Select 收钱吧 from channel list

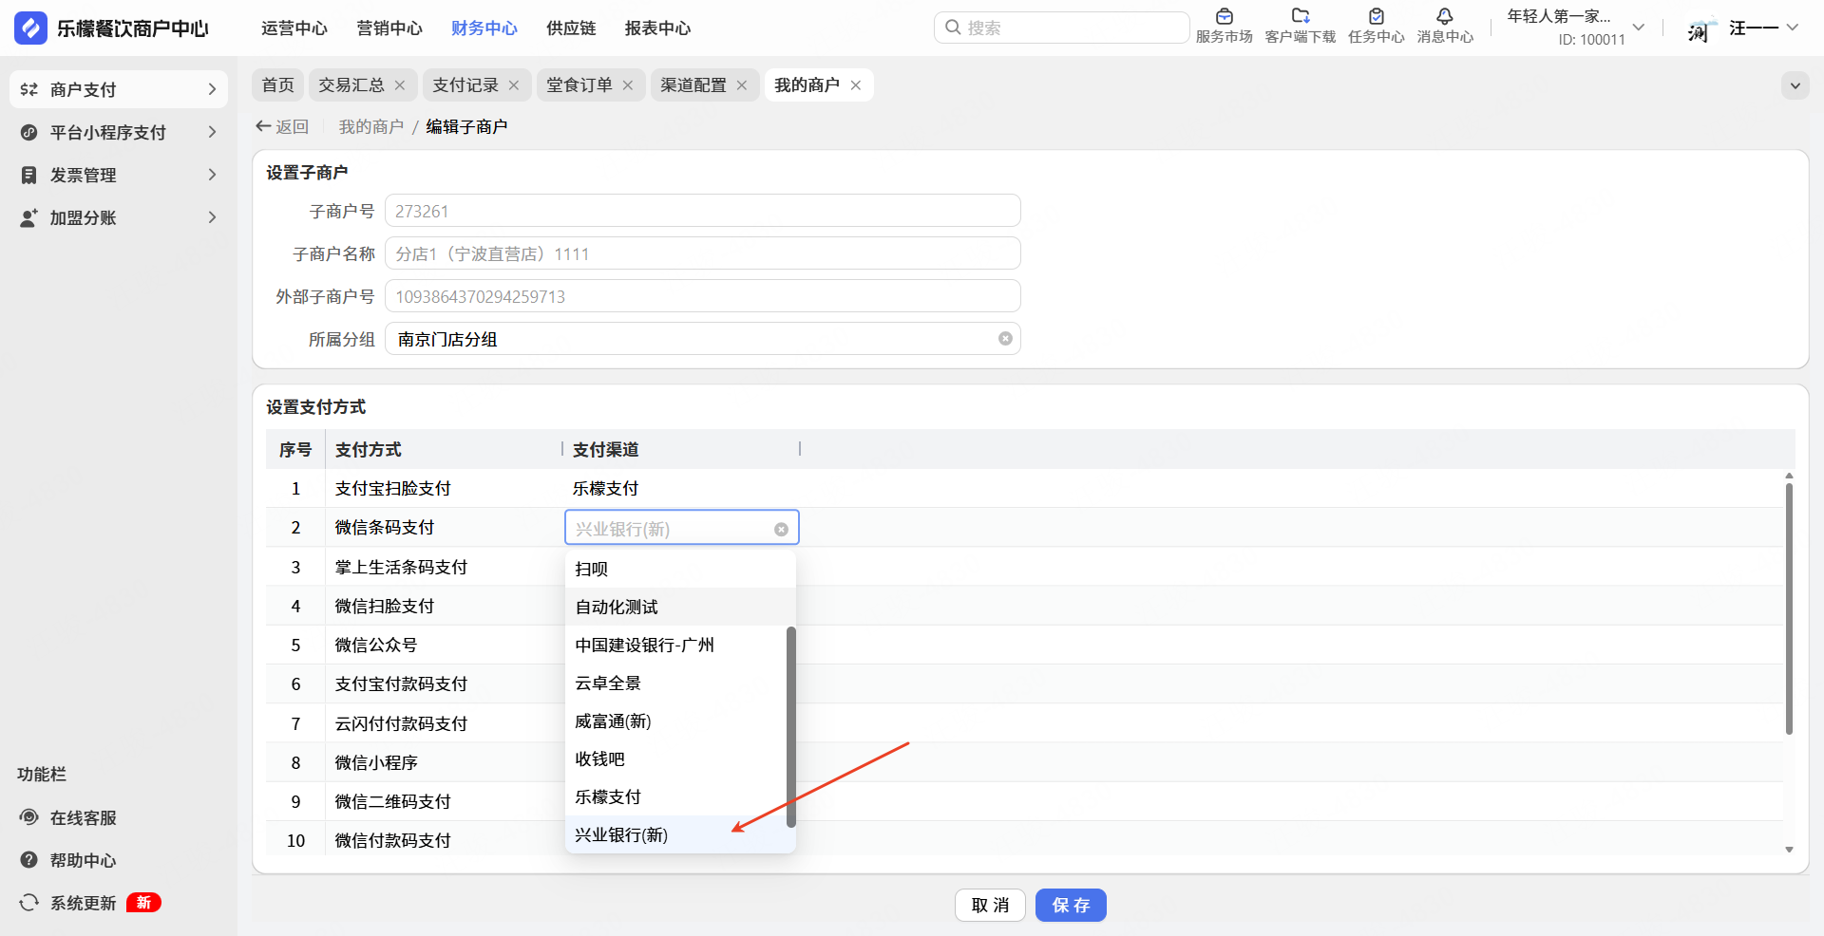[676, 758]
